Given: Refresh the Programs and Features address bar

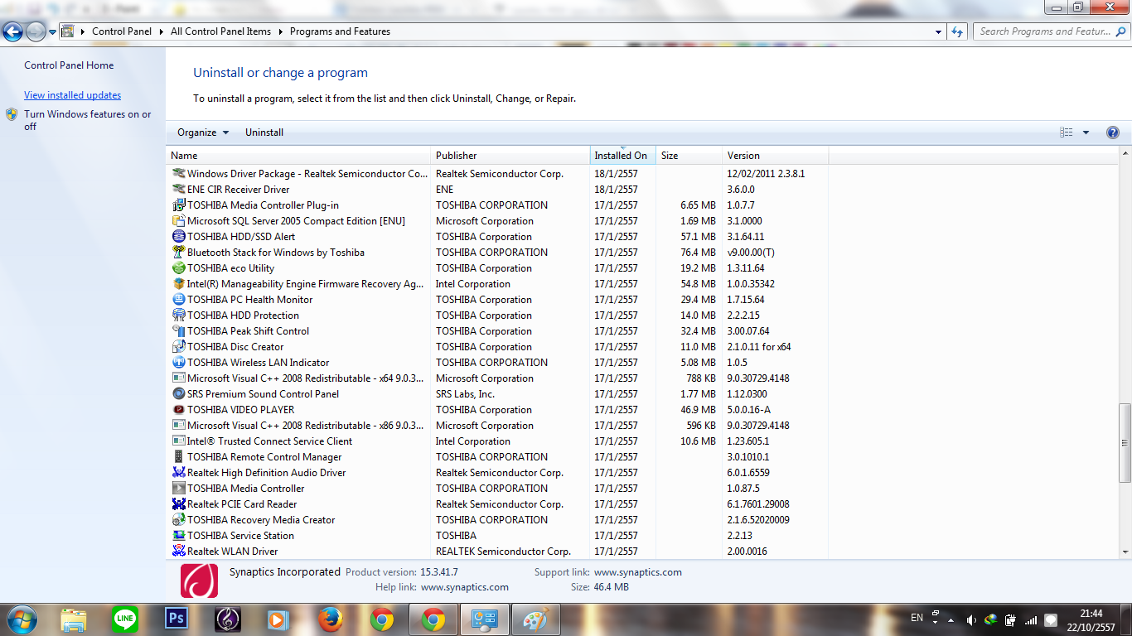Looking at the screenshot, I should point(957,31).
